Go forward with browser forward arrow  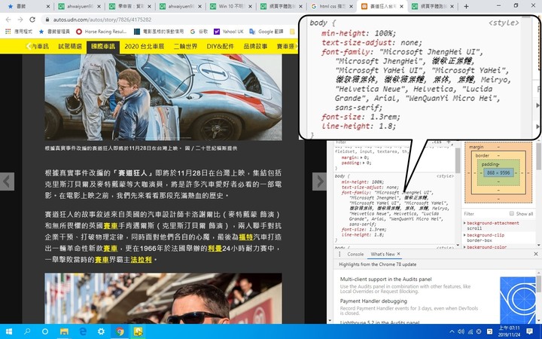[20, 20]
